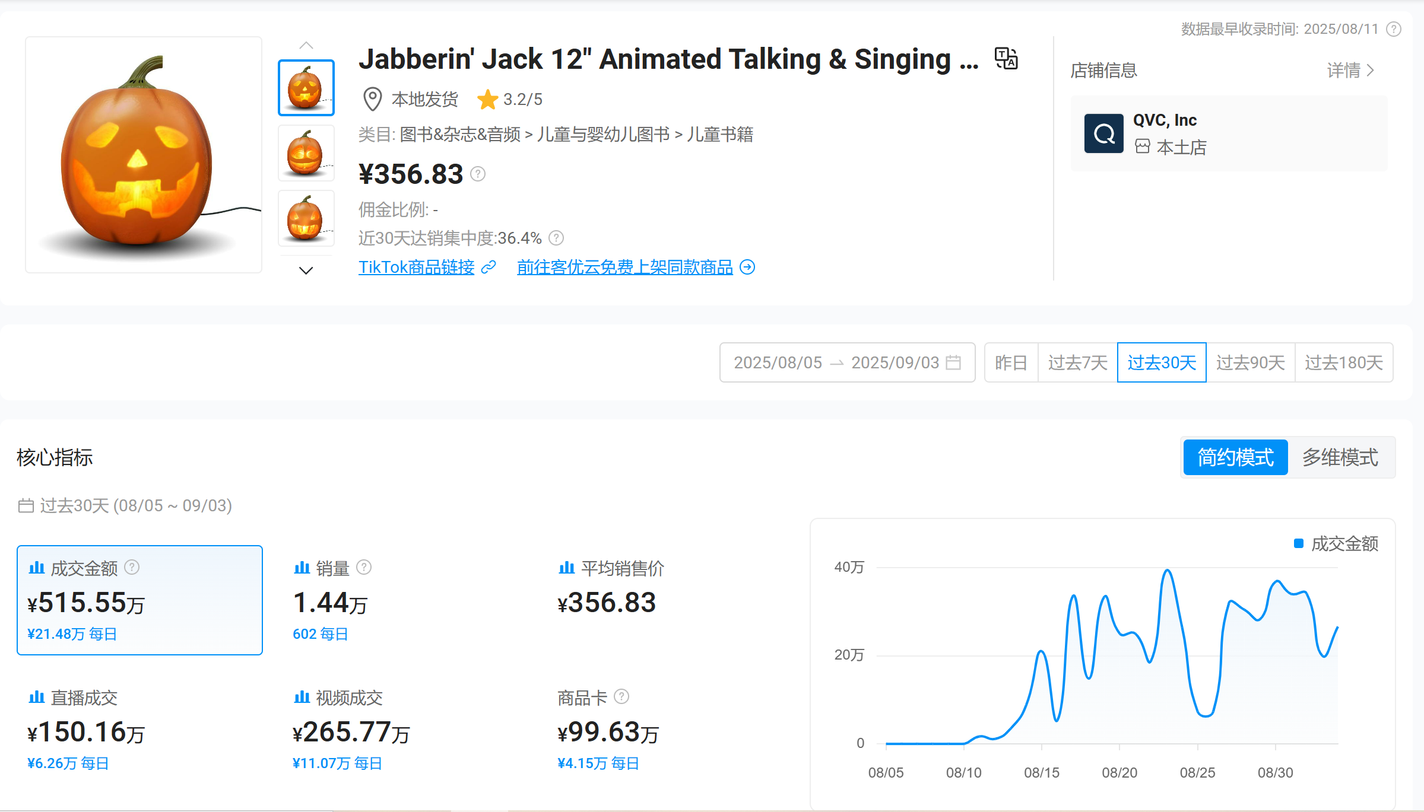1424x812 pixels.
Task: Open the help tooltip next to the price ¥356.83
Action: pyautogui.click(x=478, y=174)
